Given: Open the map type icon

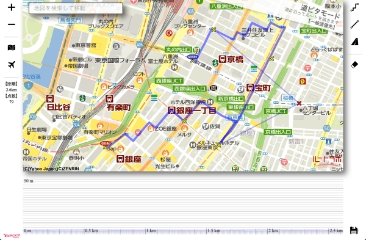Looking at the screenshot, I should [12, 48].
